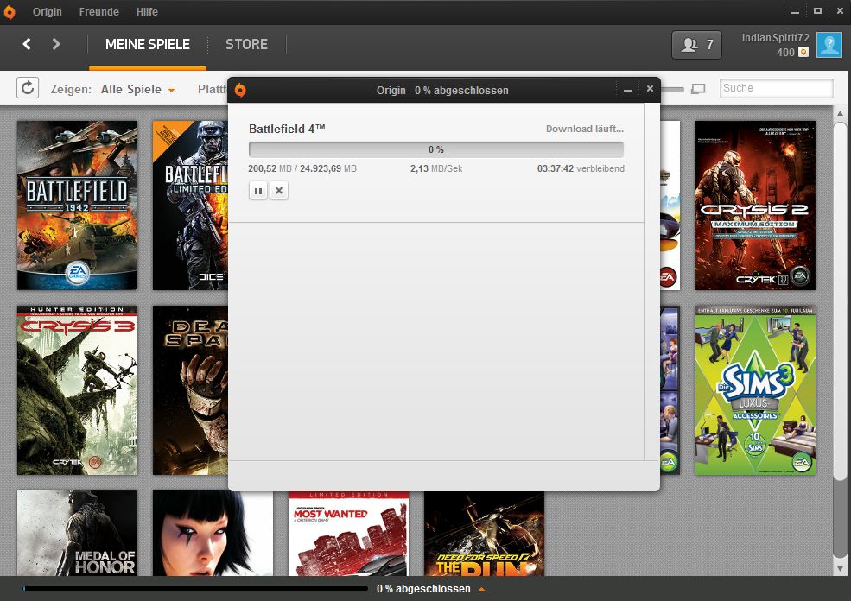Image resolution: width=851 pixels, height=601 pixels.
Task: Click the Battlefield 4 download progress bar
Action: [435, 149]
